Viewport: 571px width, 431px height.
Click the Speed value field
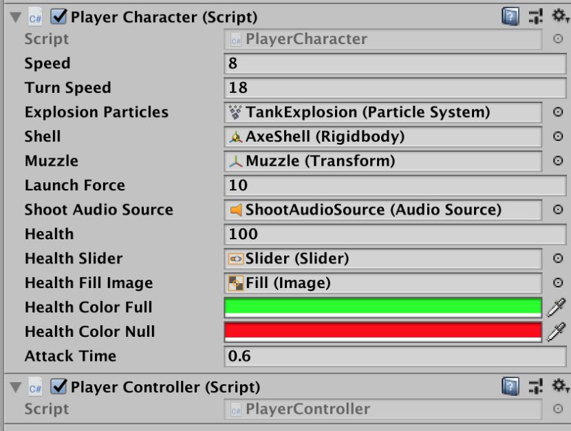click(394, 63)
